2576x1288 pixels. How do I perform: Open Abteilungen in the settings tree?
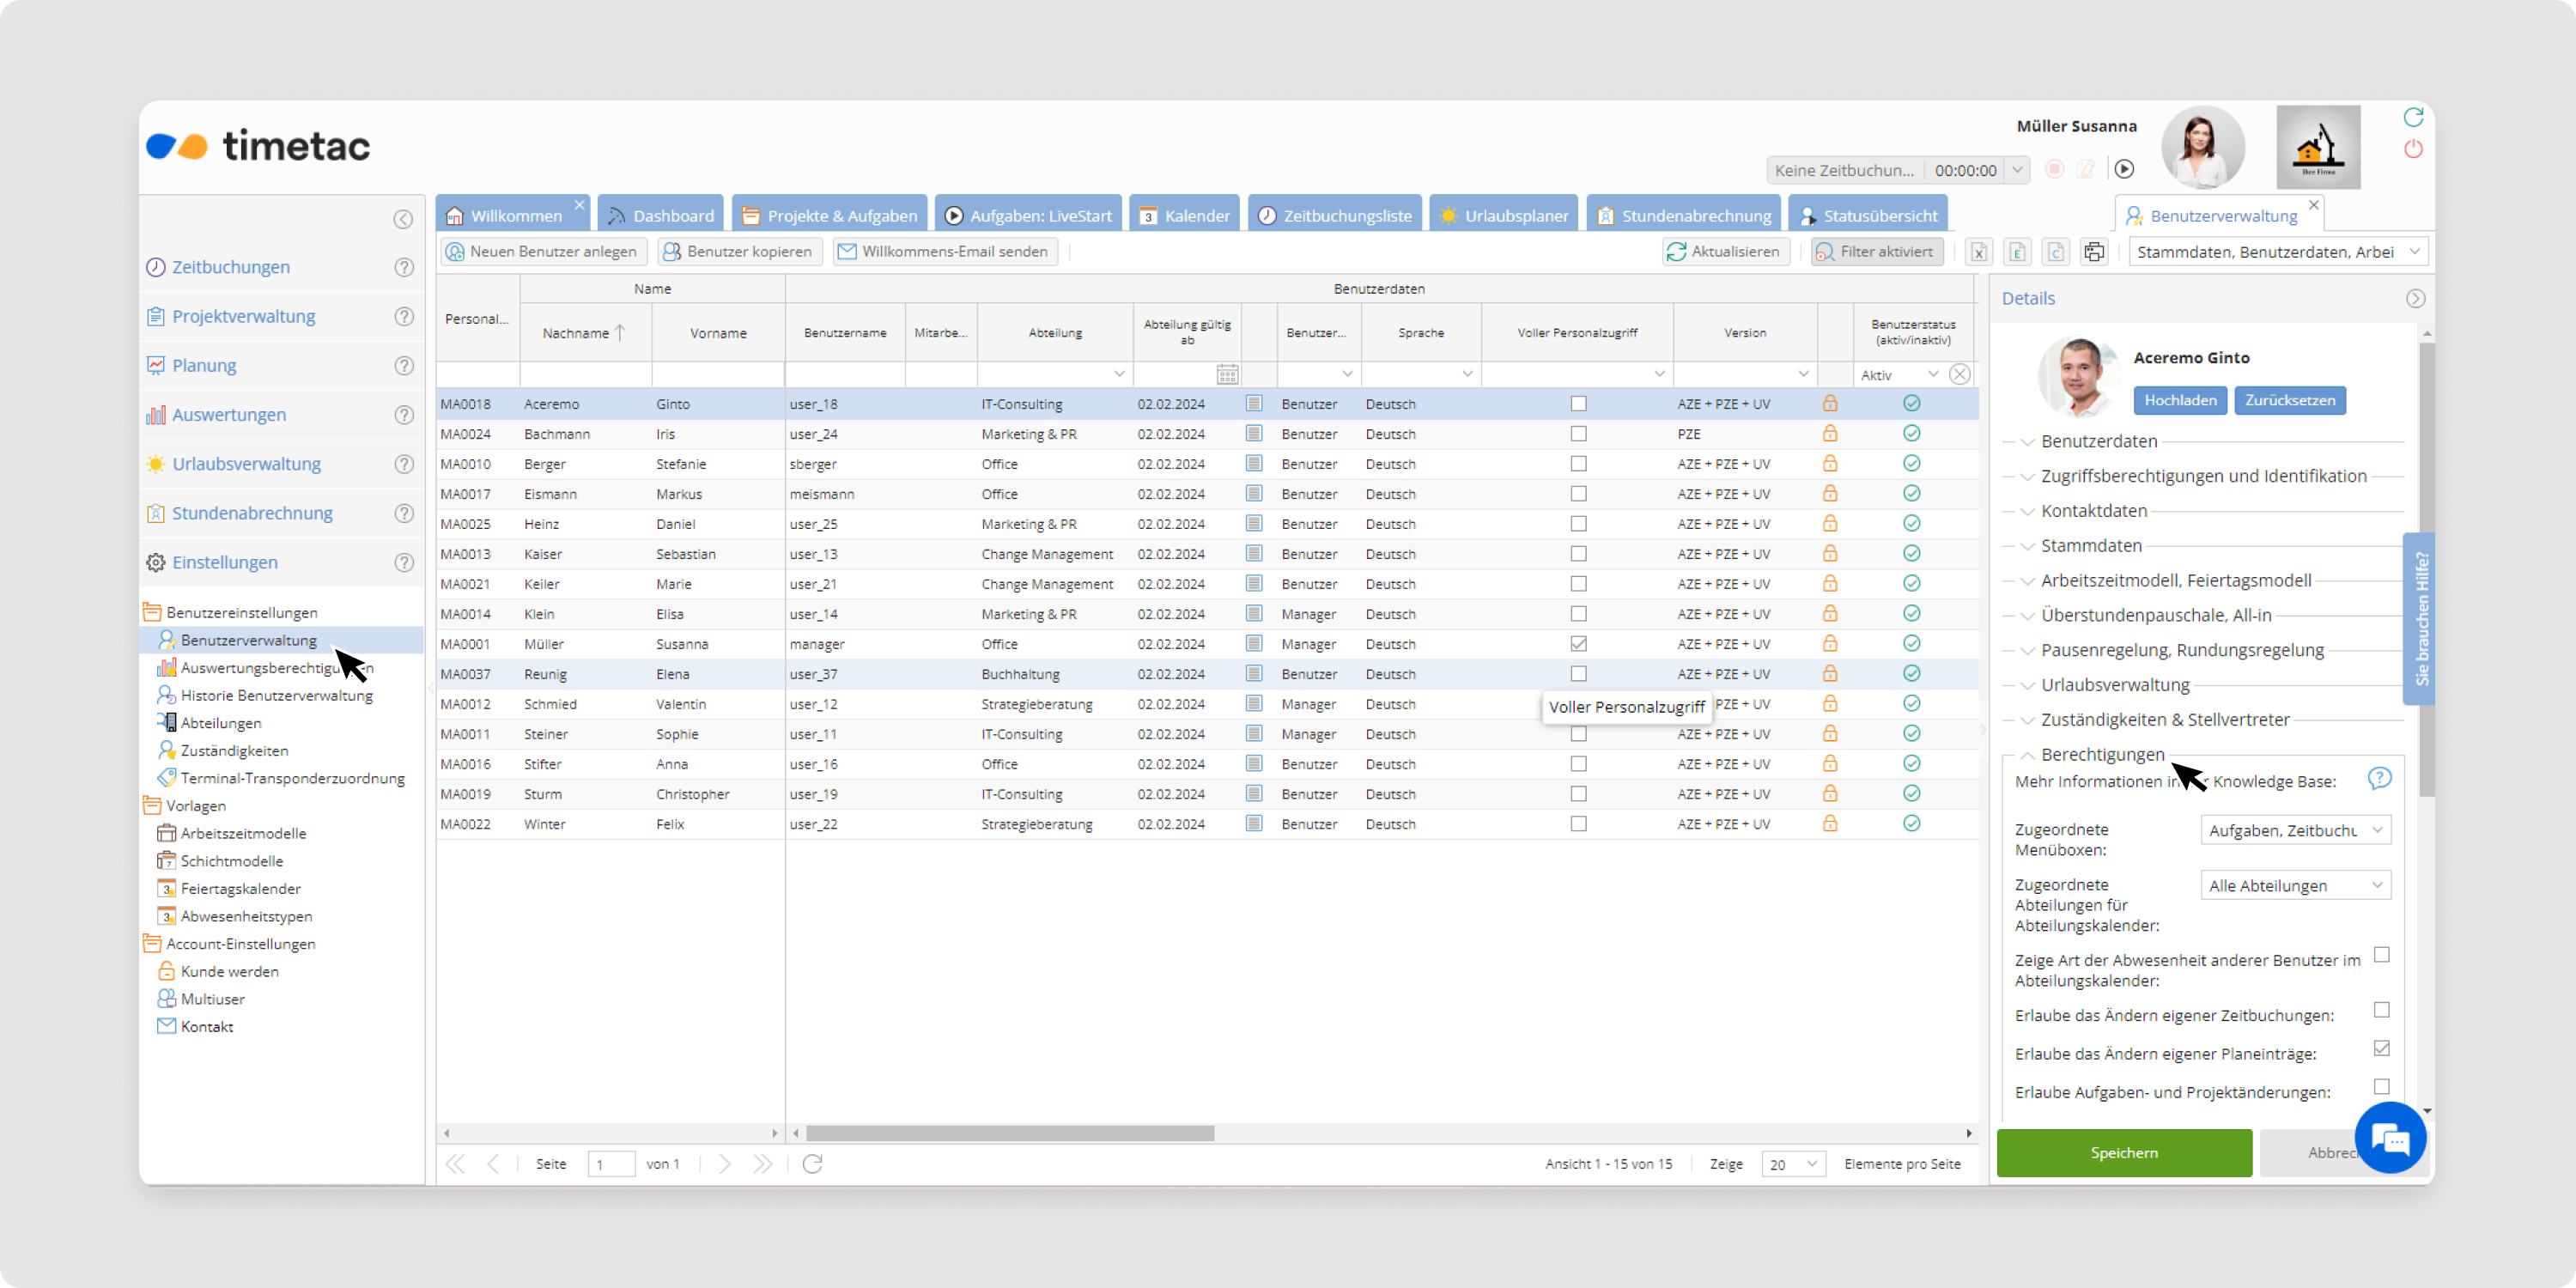coord(221,723)
